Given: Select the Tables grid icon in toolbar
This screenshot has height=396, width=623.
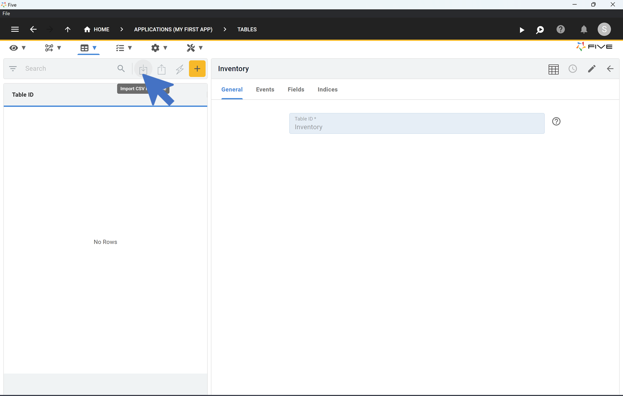Looking at the screenshot, I should (85, 48).
